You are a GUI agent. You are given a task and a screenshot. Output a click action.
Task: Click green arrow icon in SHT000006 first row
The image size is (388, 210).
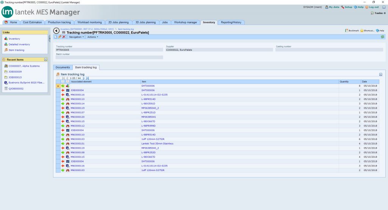tap(63, 86)
